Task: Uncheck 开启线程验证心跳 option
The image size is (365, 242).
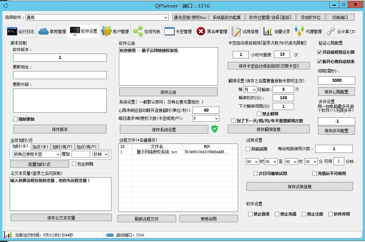Action: tap(319, 52)
